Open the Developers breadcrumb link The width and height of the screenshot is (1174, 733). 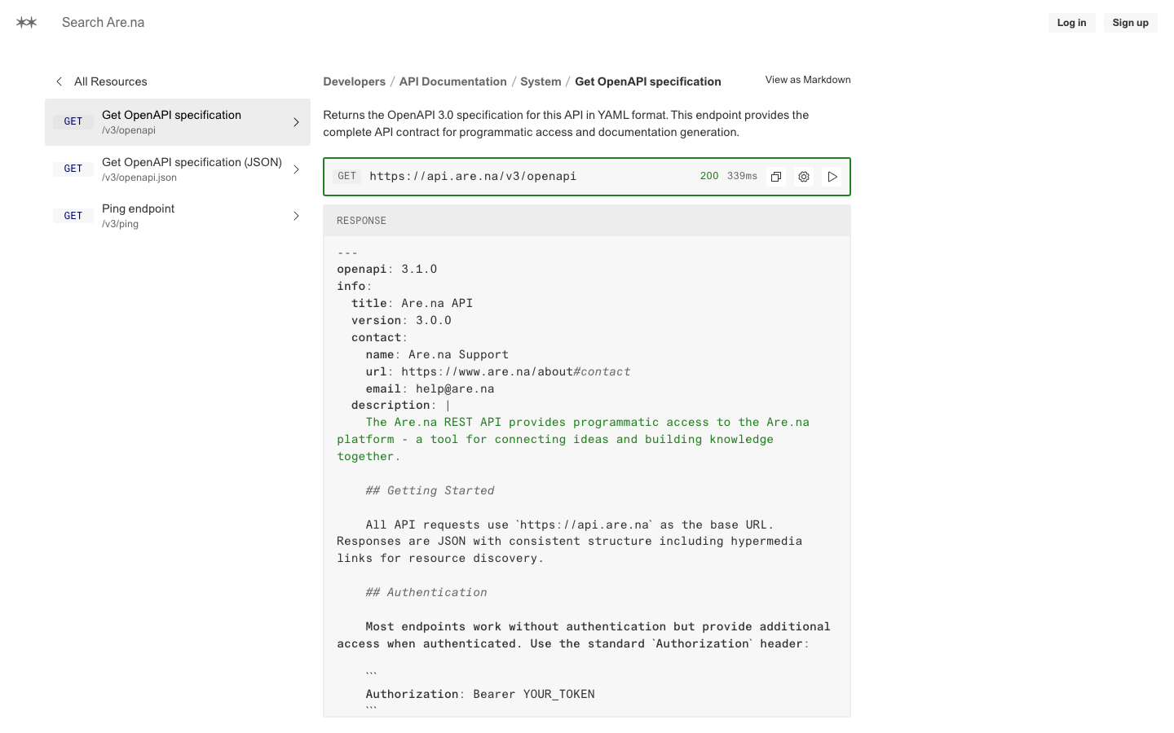tap(355, 81)
